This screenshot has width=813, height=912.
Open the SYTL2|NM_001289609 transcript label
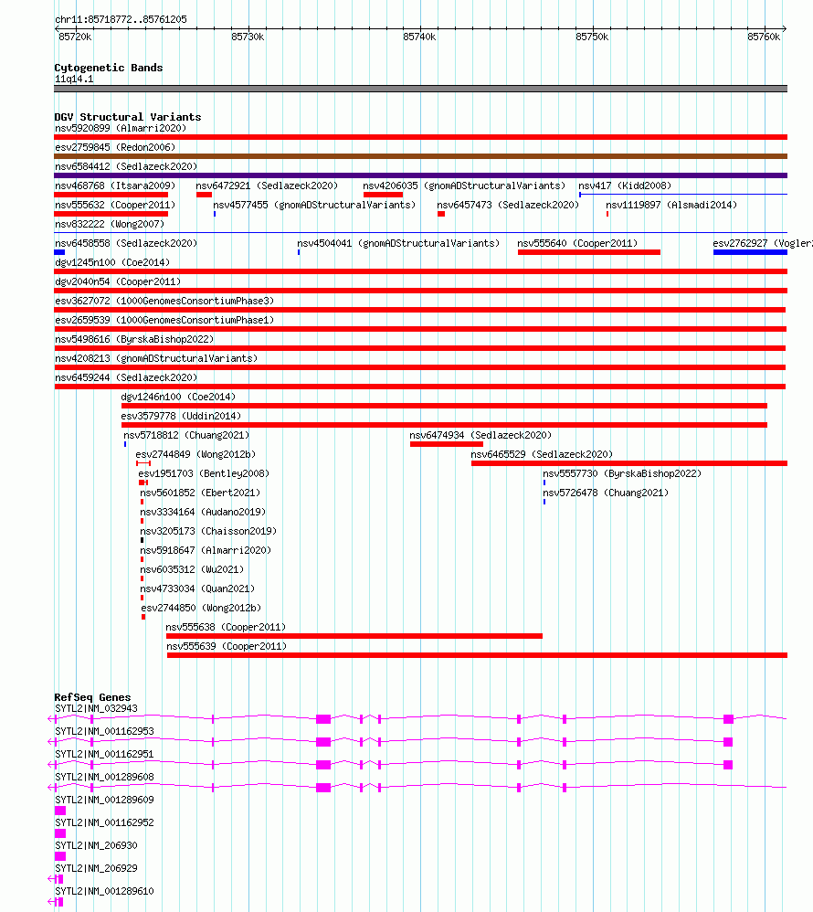point(105,800)
